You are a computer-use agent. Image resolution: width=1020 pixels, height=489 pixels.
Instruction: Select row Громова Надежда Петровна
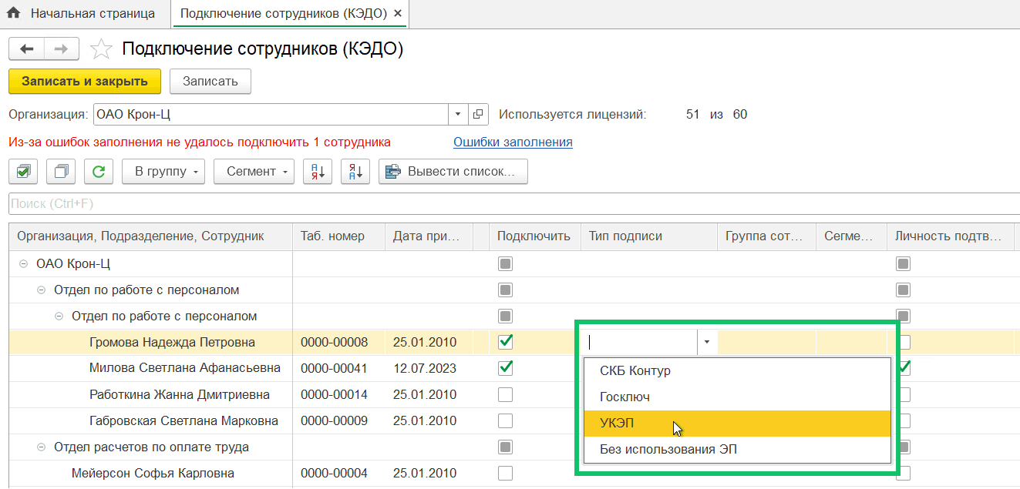click(x=172, y=342)
